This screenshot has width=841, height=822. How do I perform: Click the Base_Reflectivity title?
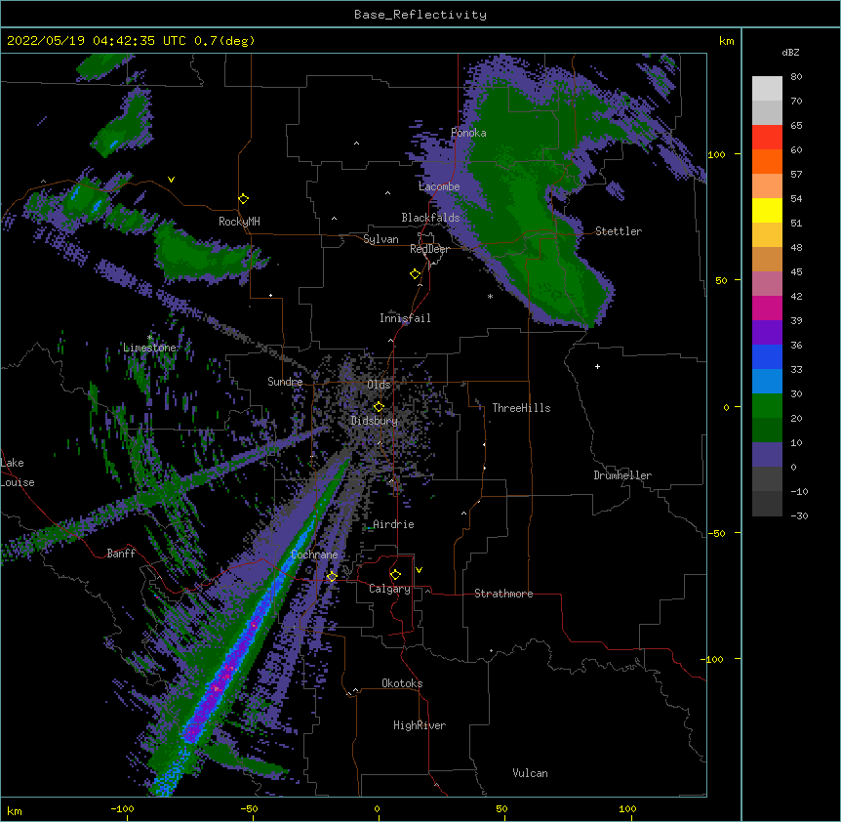pyautogui.click(x=420, y=15)
